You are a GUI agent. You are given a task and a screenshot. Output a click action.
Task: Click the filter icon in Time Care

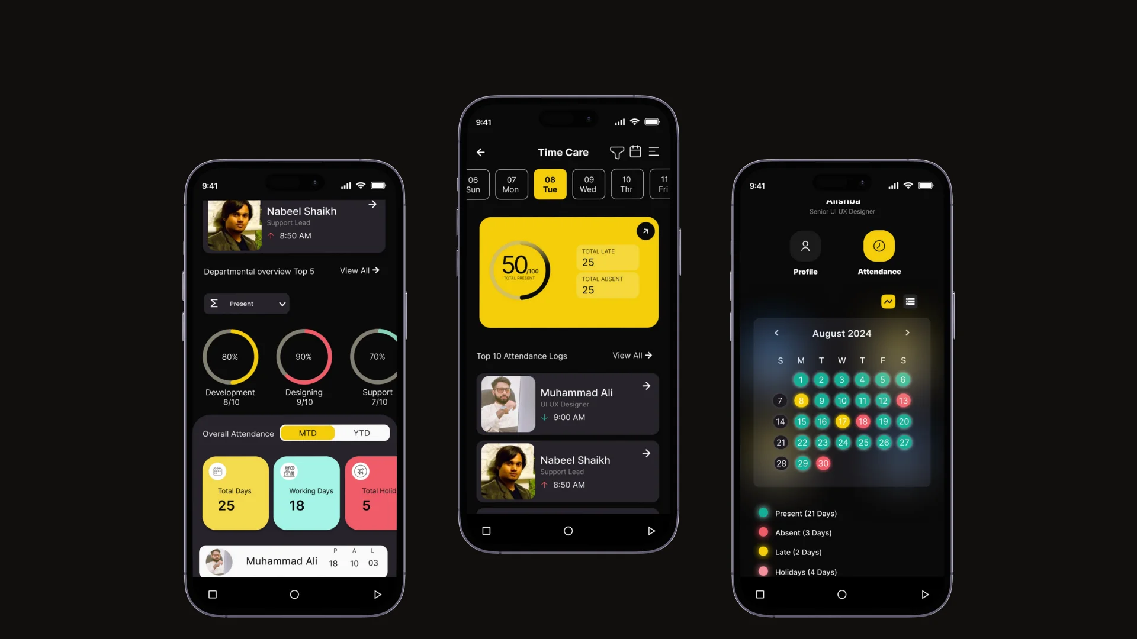616,152
